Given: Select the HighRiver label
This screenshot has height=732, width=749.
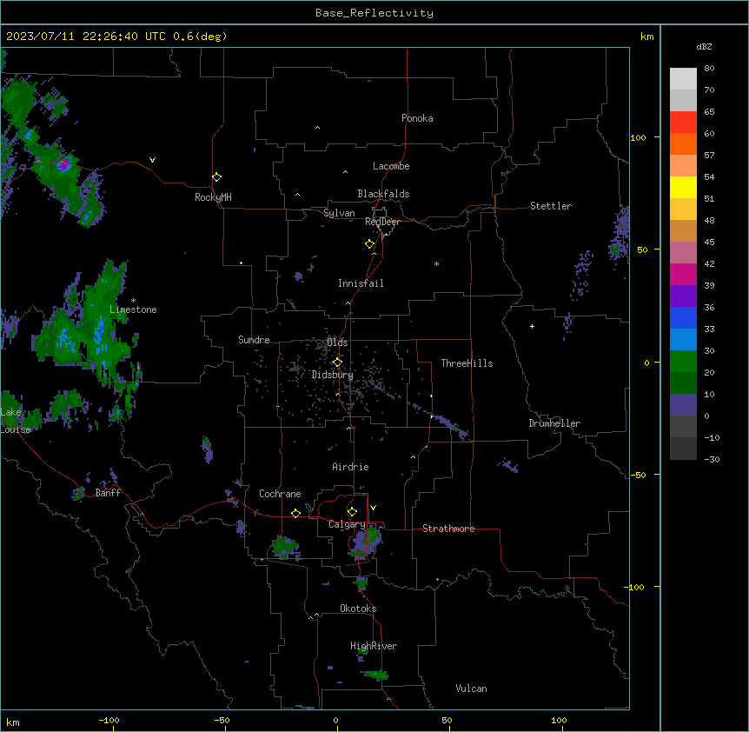Looking at the screenshot, I should click(x=374, y=646).
